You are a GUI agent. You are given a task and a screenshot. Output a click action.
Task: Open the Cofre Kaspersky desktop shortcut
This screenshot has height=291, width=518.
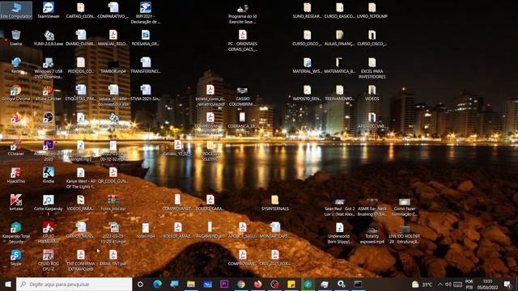[x=49, y=205]
